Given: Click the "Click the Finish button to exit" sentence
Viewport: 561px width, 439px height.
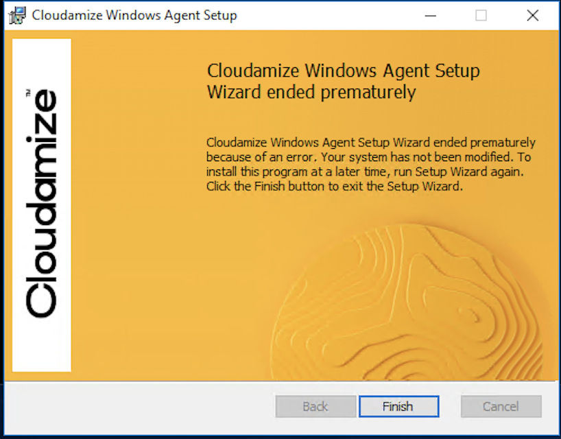Looking at the screenshot, I should tap(335, 186).
